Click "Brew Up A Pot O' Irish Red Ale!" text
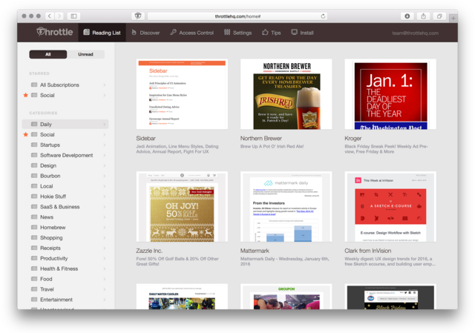The image size is (475, 333). click(x=272, y=147)
